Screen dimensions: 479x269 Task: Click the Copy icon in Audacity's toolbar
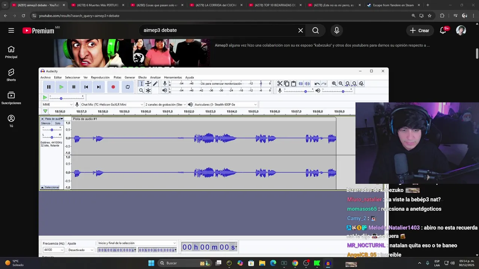pyautogui.click(x=287, y=84)
